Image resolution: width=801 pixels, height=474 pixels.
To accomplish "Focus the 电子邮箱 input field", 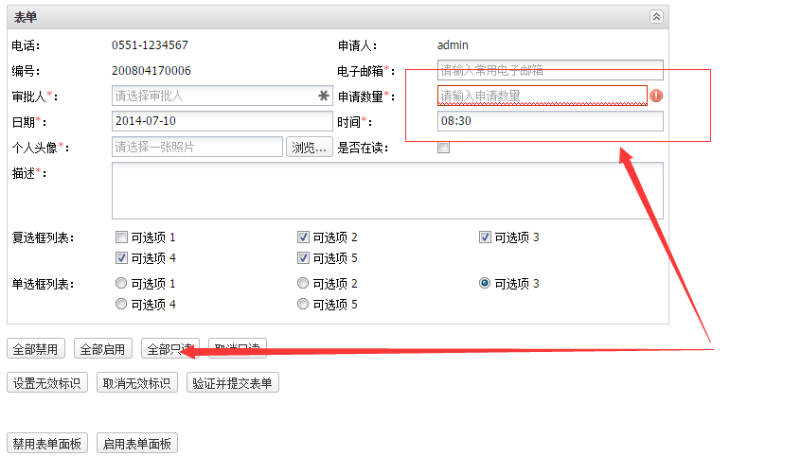I will (x=549, y=70).
